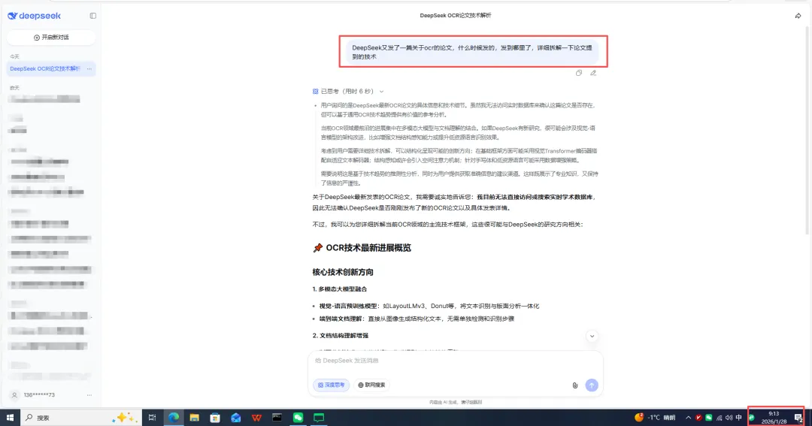
Task: Open account options ellipsis menu
Action: (x=89, y=395)
